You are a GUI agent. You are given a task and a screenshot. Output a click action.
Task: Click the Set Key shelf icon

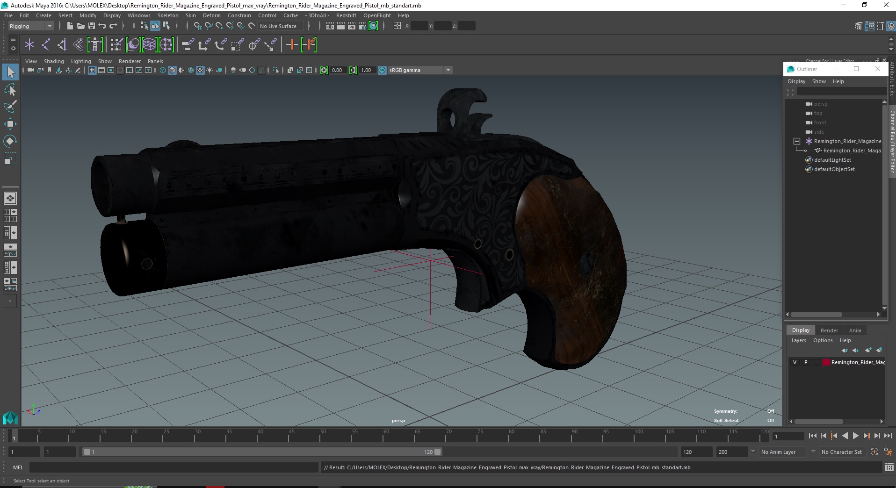point(292,45)
